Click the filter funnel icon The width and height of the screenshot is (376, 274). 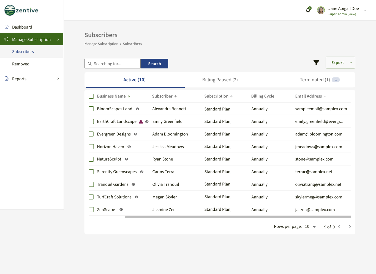click(316, 63)
